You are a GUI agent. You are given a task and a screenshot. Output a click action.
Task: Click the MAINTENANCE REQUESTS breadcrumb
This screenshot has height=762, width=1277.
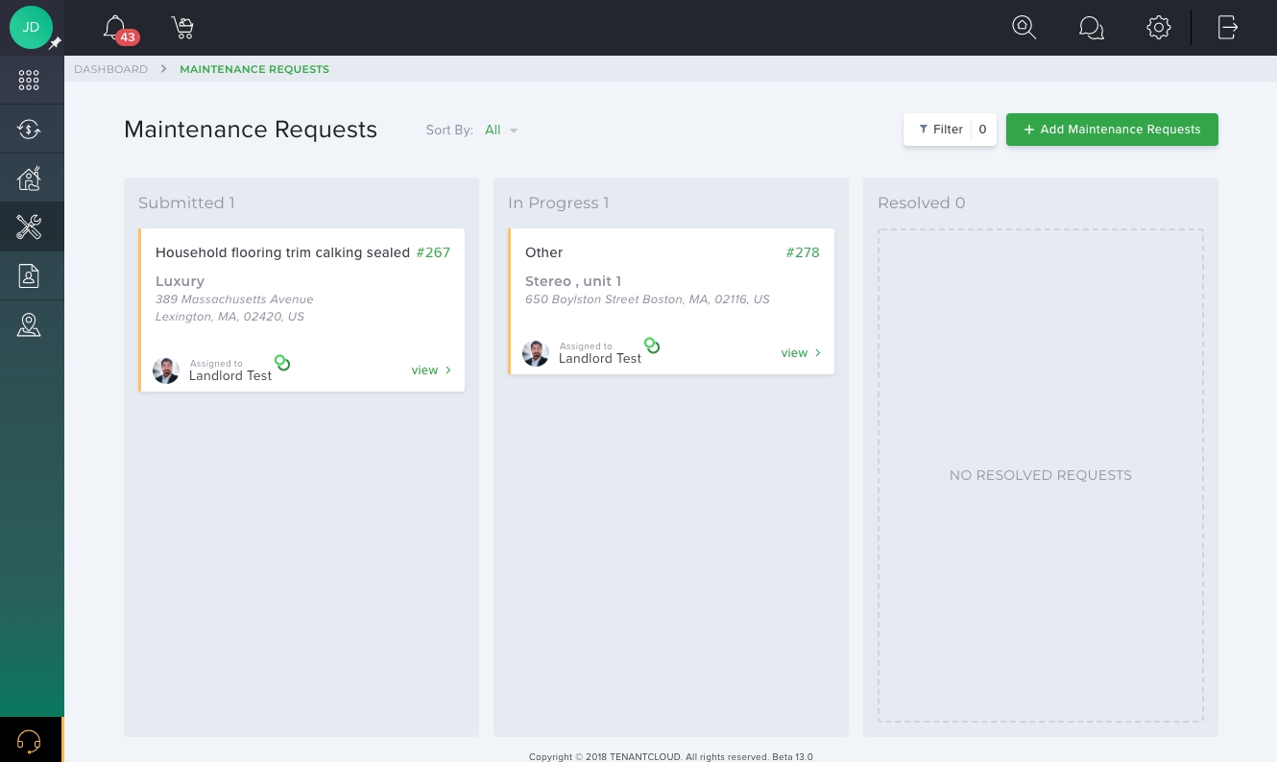(254, 69)
